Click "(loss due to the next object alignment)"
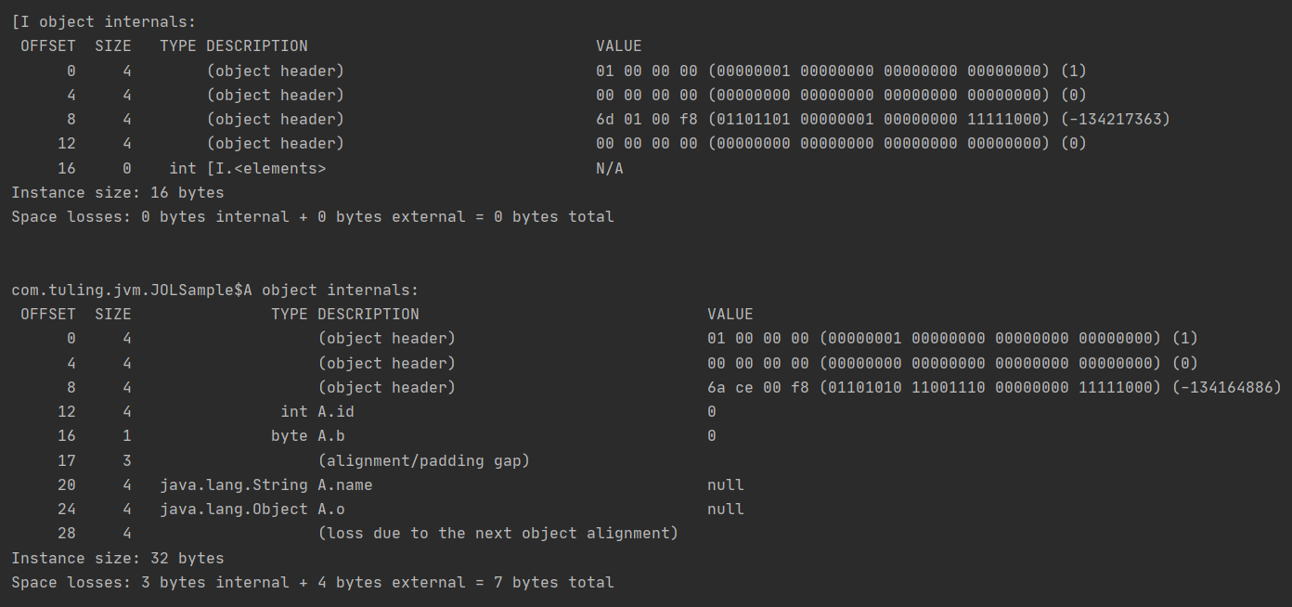The height and width of the screenshot is (607, 1292). pyautogui.click(x=497, y=533)
